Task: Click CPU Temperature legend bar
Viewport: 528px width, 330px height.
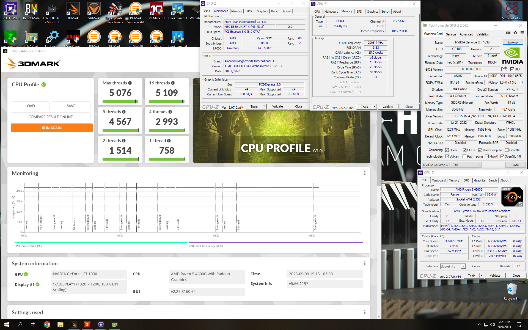Action: point(101,243)
